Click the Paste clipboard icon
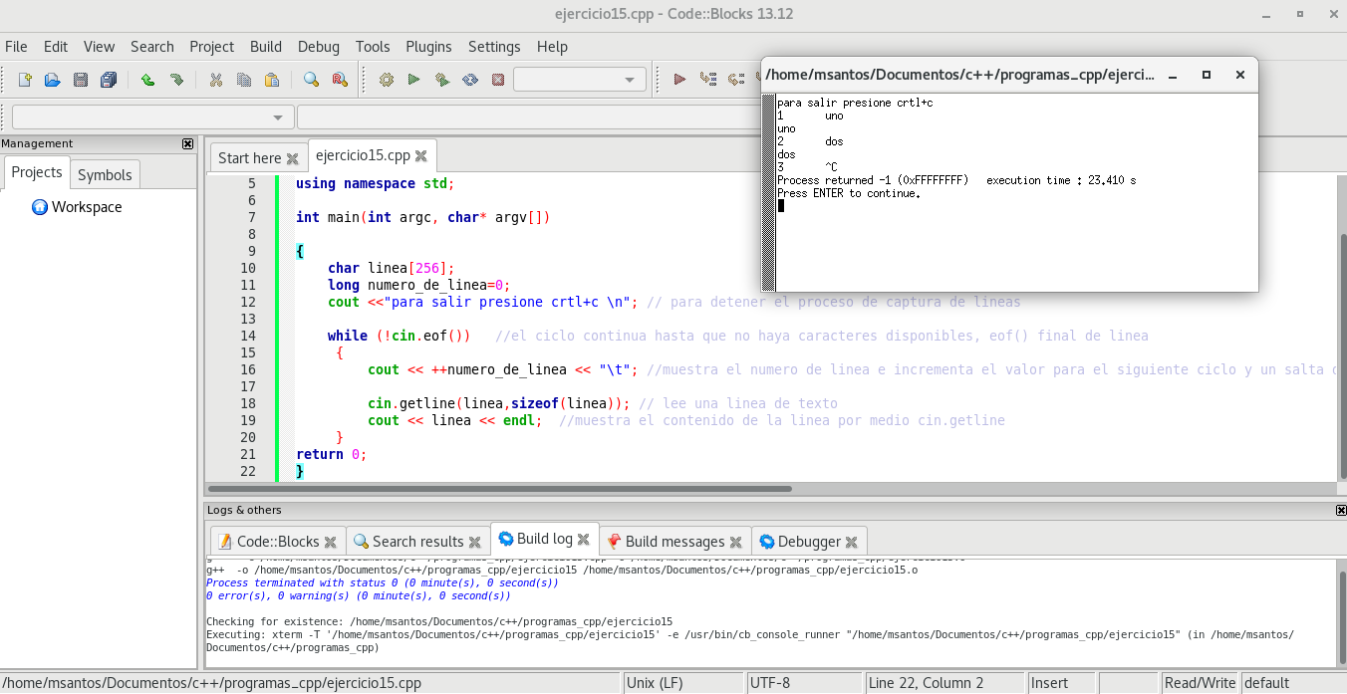This screenshot has width=1347, height=694. (x=271, y=80)
